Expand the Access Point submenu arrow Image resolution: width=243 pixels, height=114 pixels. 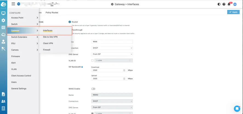point(37,18)
